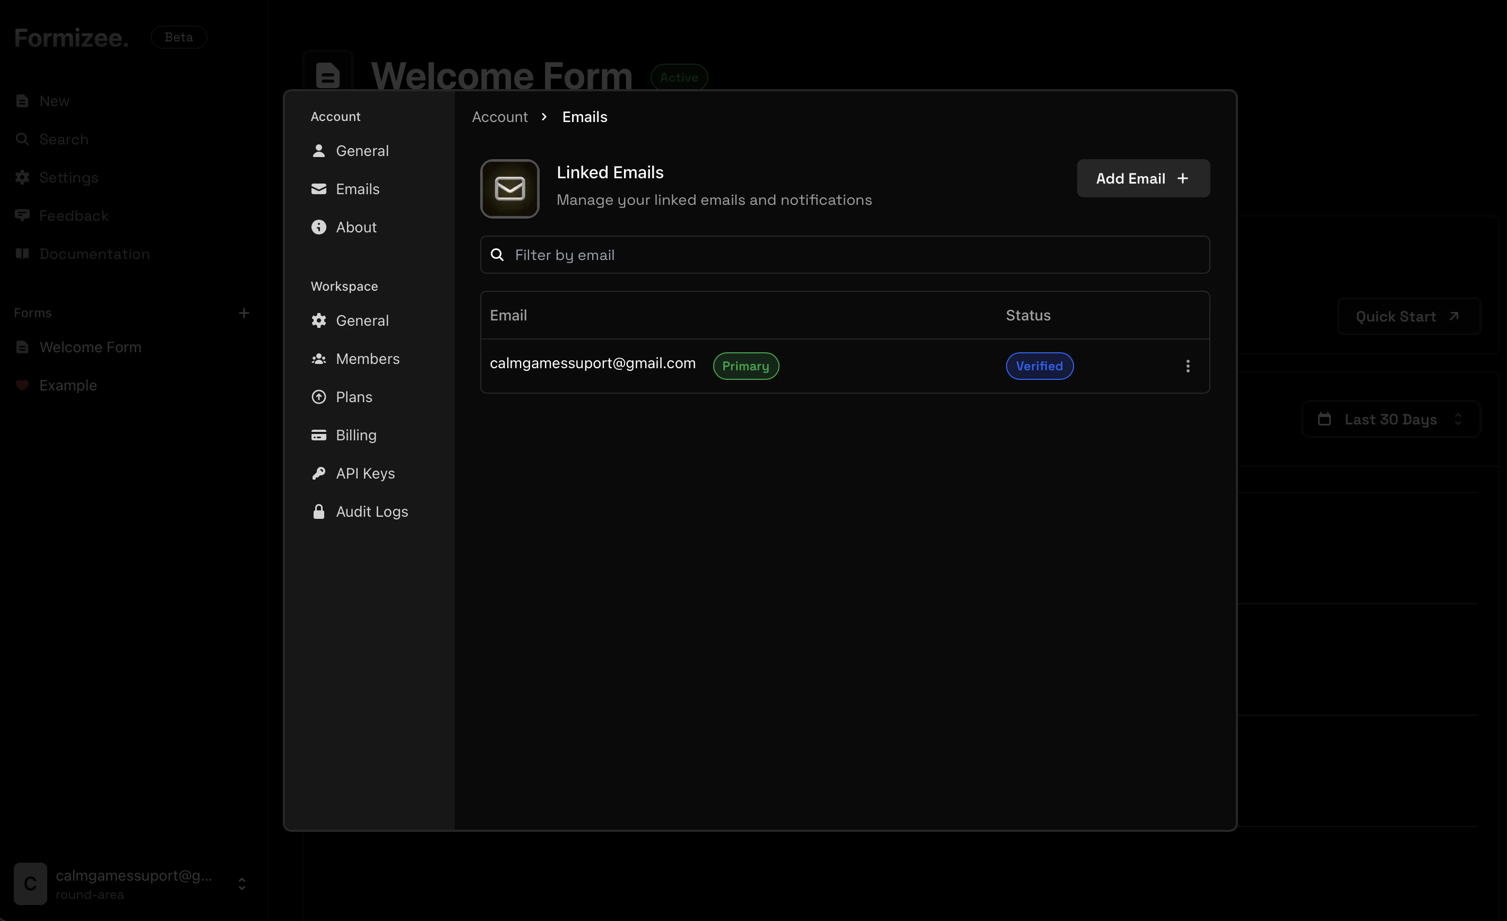Click the arrow-circle icon beside Plans
The height and width of the screenshot is (921, 1507).
pos(319,397)
